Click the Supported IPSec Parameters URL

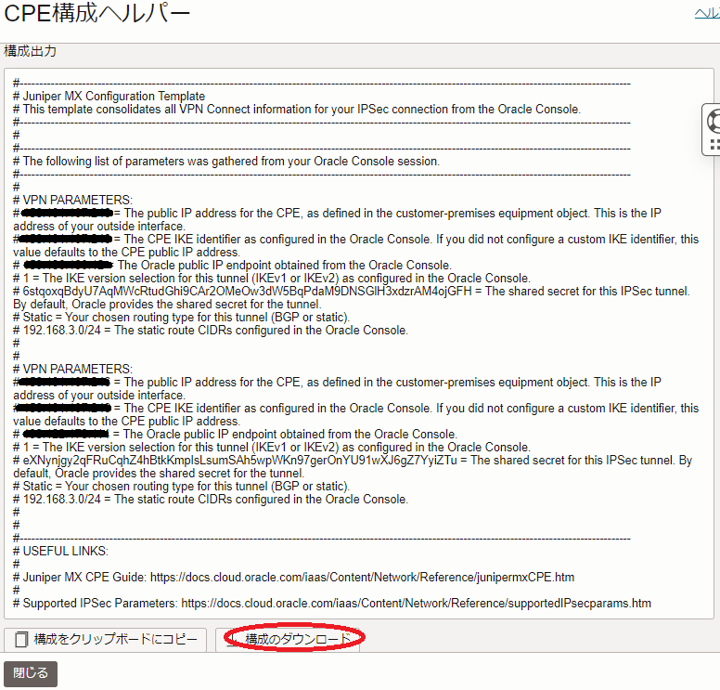[416, 603]
